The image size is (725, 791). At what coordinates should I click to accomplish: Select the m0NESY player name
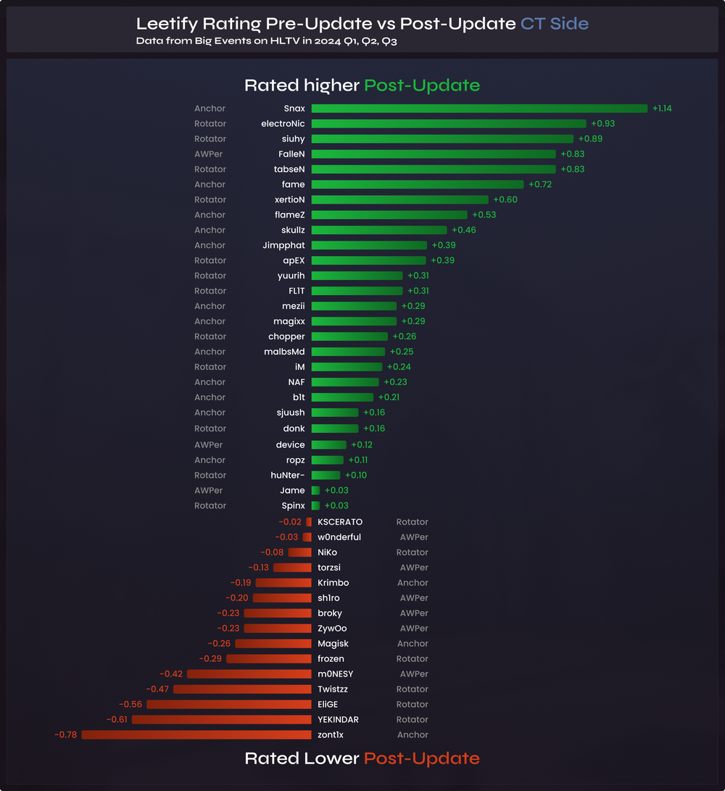pos(336,674)
